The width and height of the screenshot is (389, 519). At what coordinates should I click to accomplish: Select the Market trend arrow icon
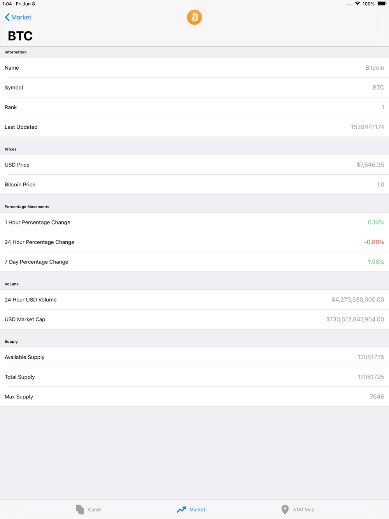point(182,509)
